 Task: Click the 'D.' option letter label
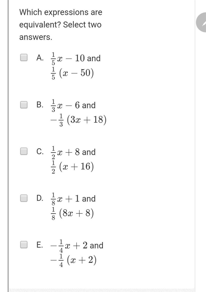click(x=40, y=198)
